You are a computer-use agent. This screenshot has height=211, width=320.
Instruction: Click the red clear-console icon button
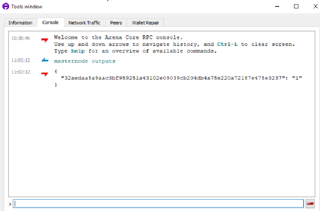point(310,203)
